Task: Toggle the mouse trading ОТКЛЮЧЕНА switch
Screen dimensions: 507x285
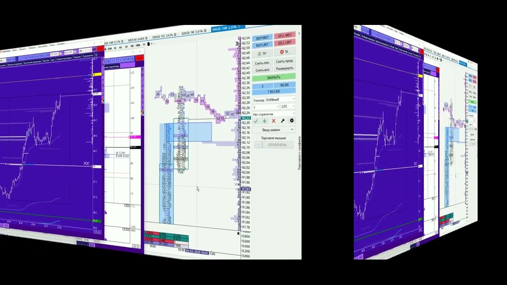Action: coord(274,145)
